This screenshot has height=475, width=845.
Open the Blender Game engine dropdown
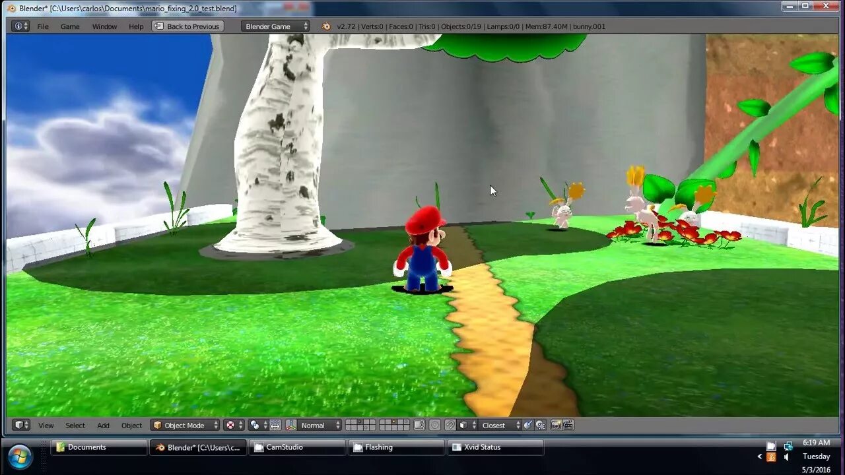click(275, 26)
